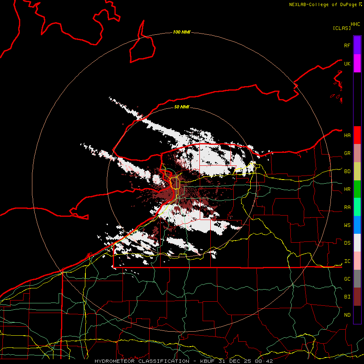Click the [CLAS] units label
Viewport: 364px width, 364px height.
tap(342, 28)
